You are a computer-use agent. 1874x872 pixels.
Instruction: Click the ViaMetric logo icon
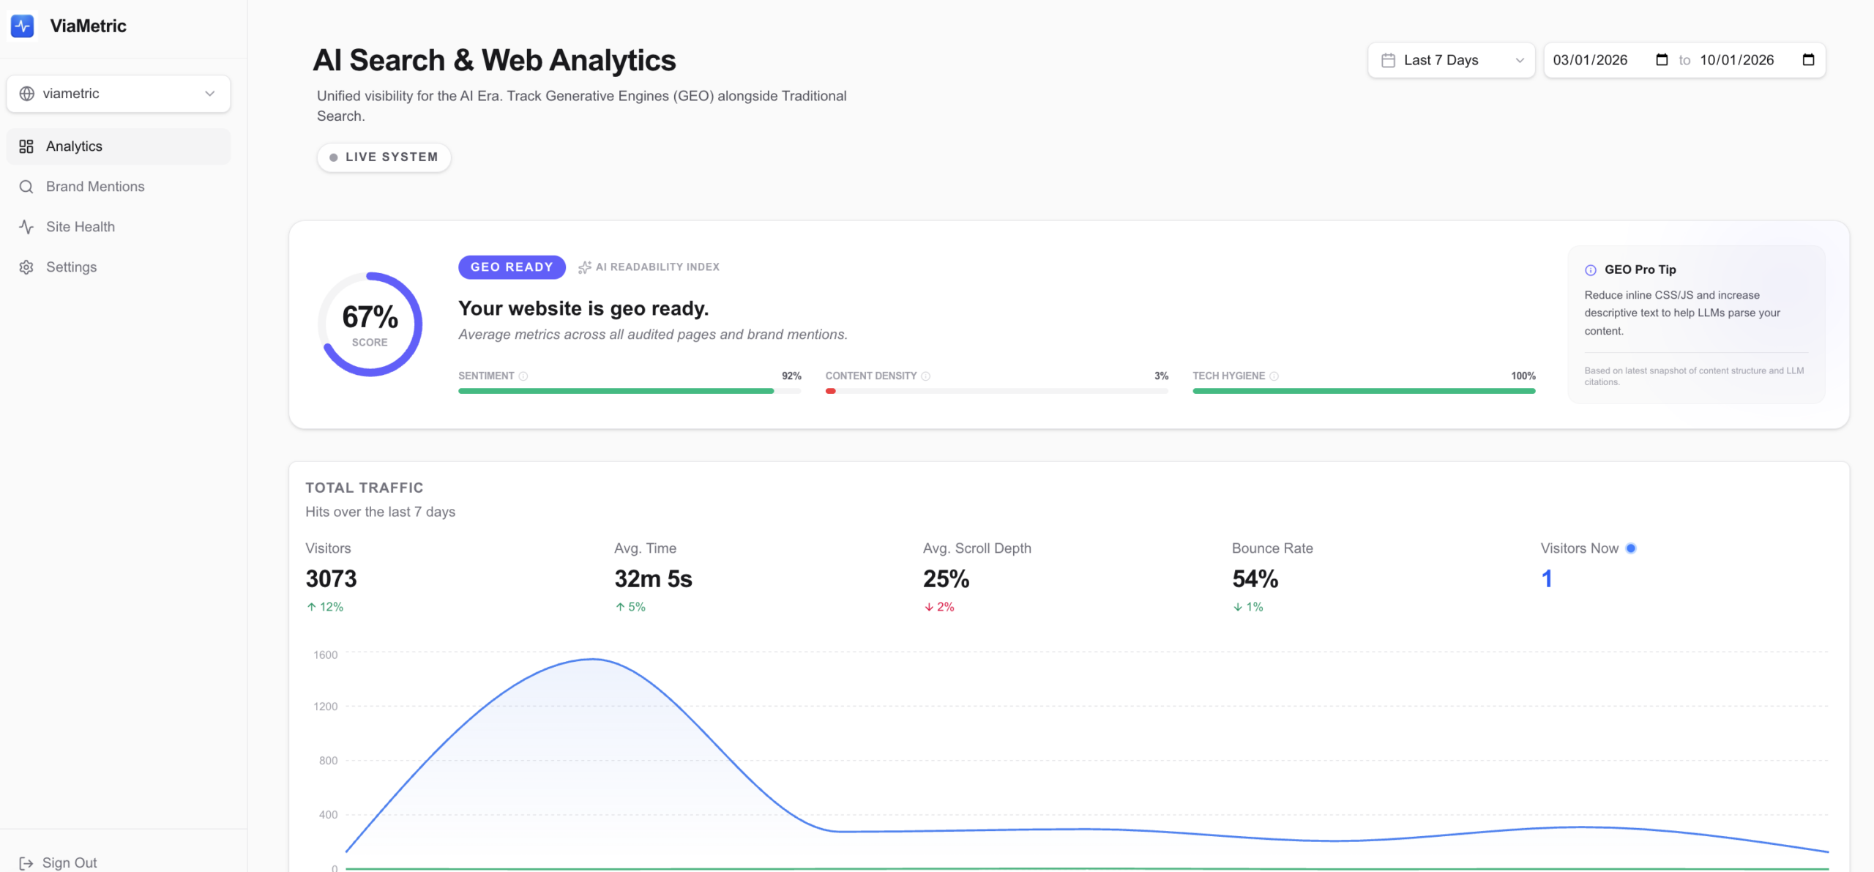coord(23,26)
